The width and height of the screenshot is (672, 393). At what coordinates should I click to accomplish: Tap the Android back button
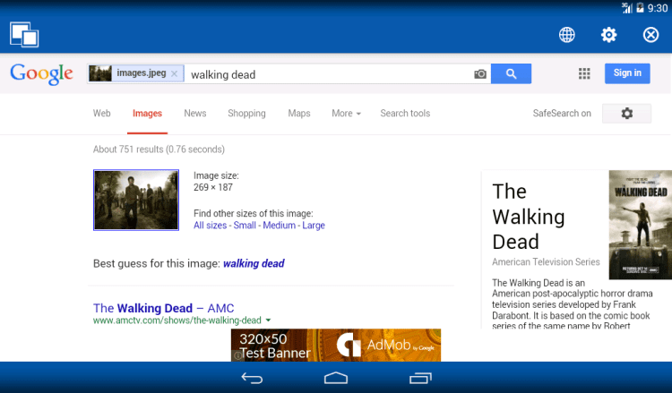pos(252,378)
